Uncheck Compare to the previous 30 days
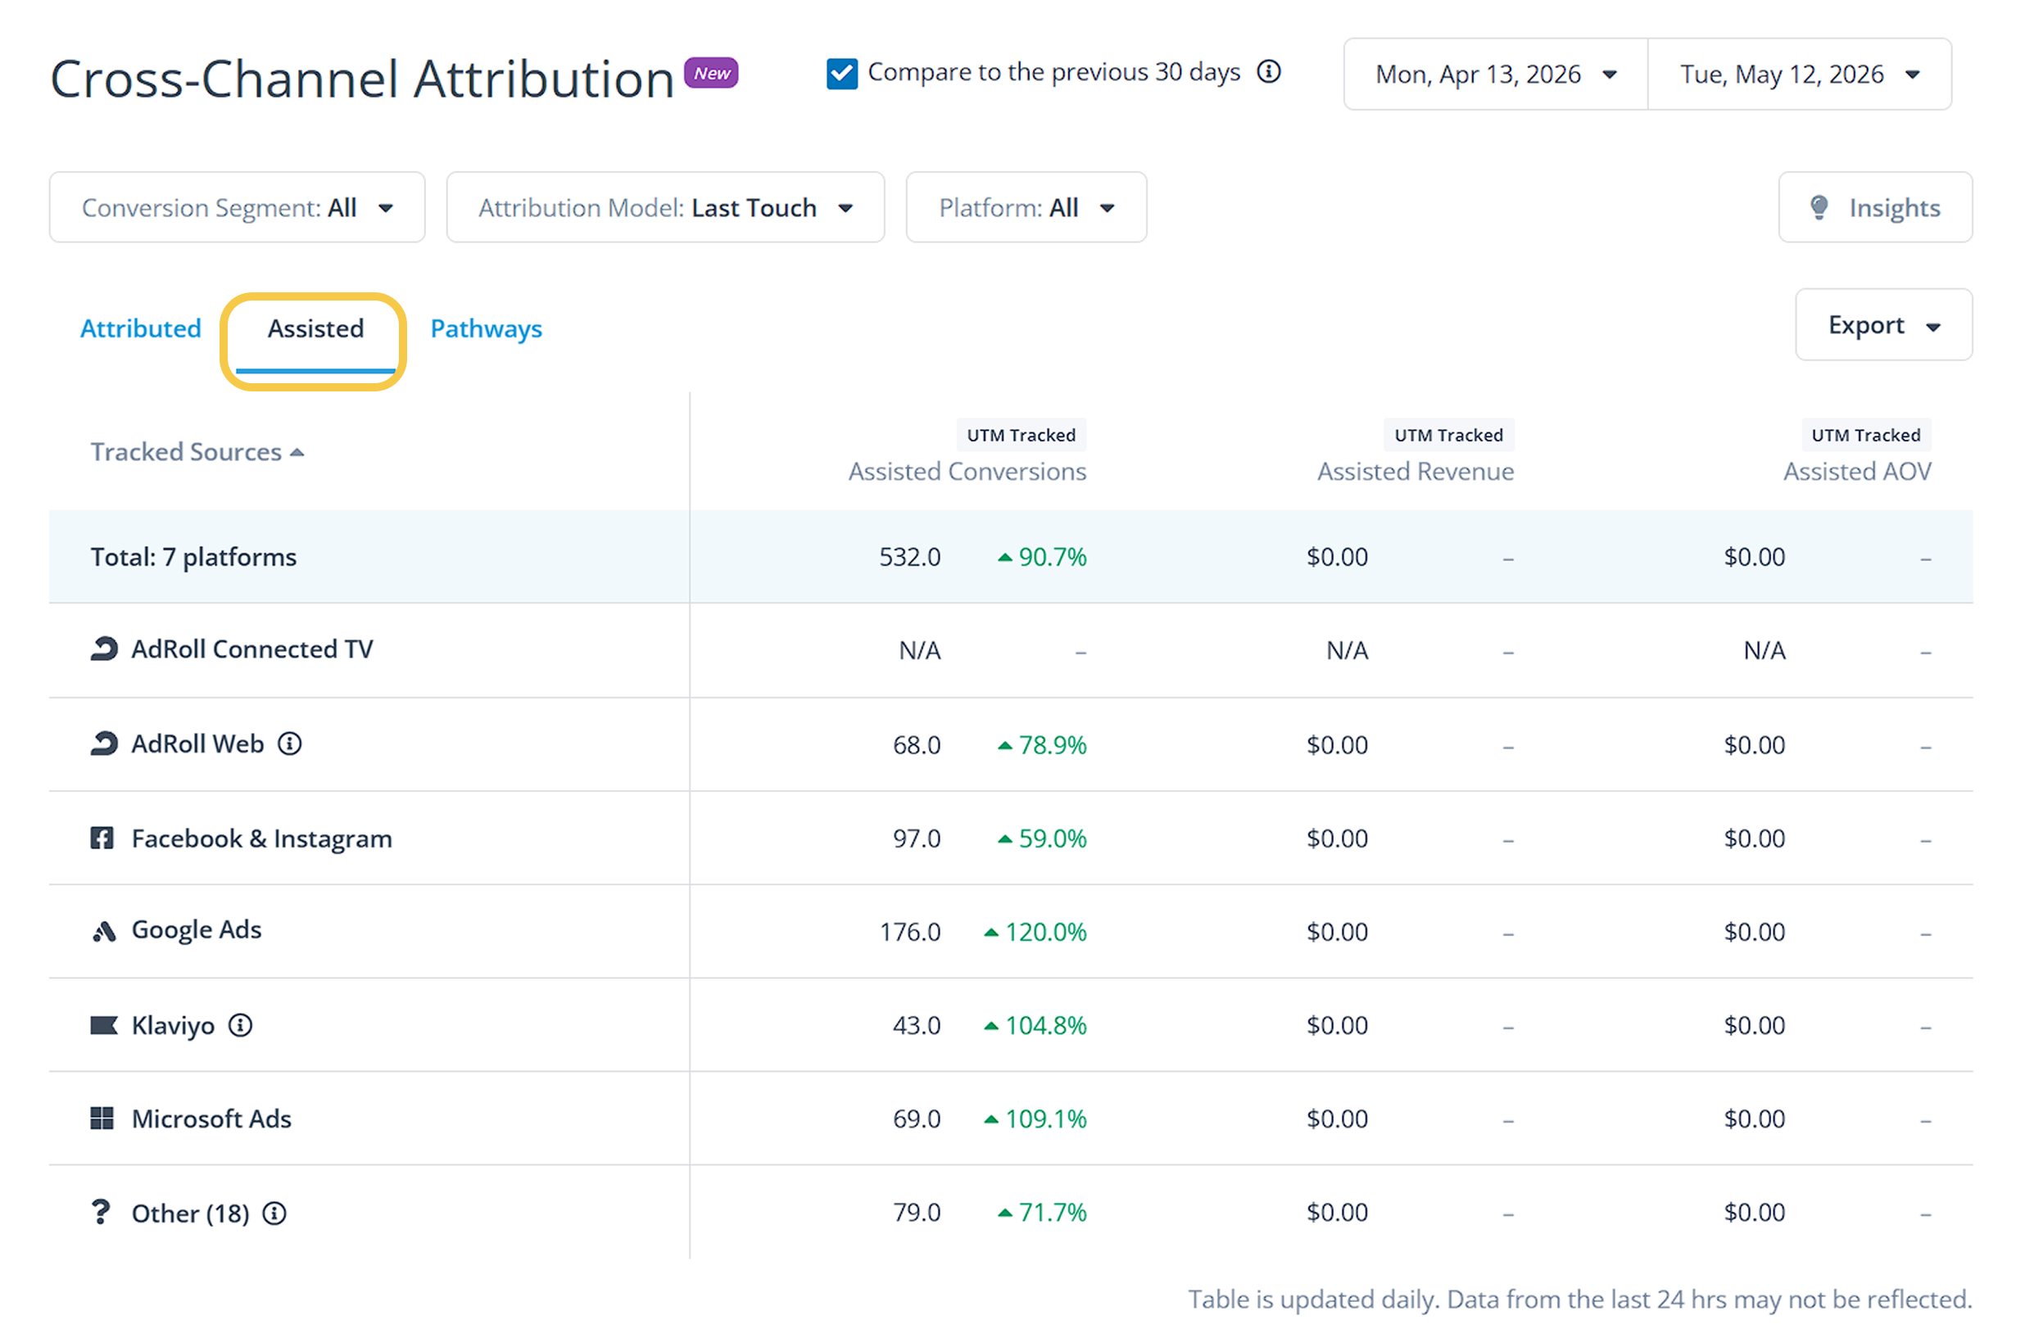This screenshot has width=2025, height=1329. (x=842, y=74)
